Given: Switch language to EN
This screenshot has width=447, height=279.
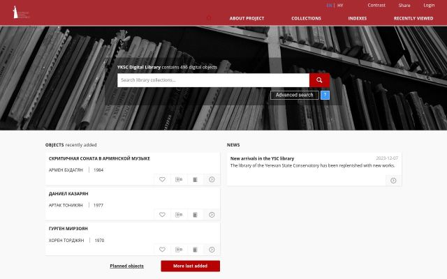Looking at the screenshot, I should (329, 6).
